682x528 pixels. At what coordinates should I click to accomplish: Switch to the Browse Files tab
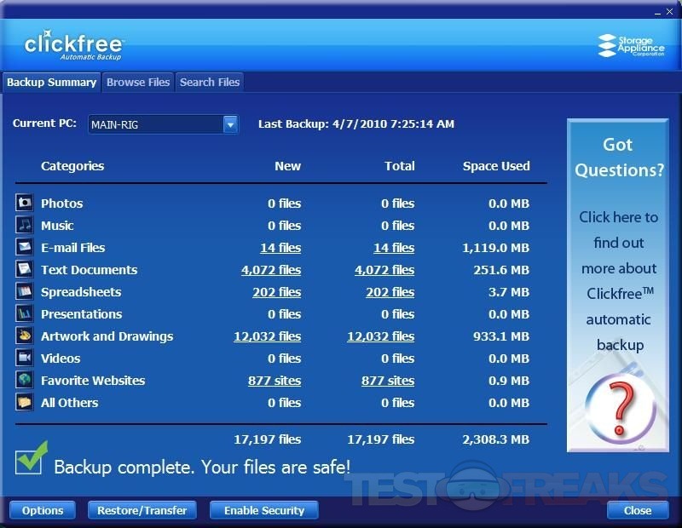point(138,83)
